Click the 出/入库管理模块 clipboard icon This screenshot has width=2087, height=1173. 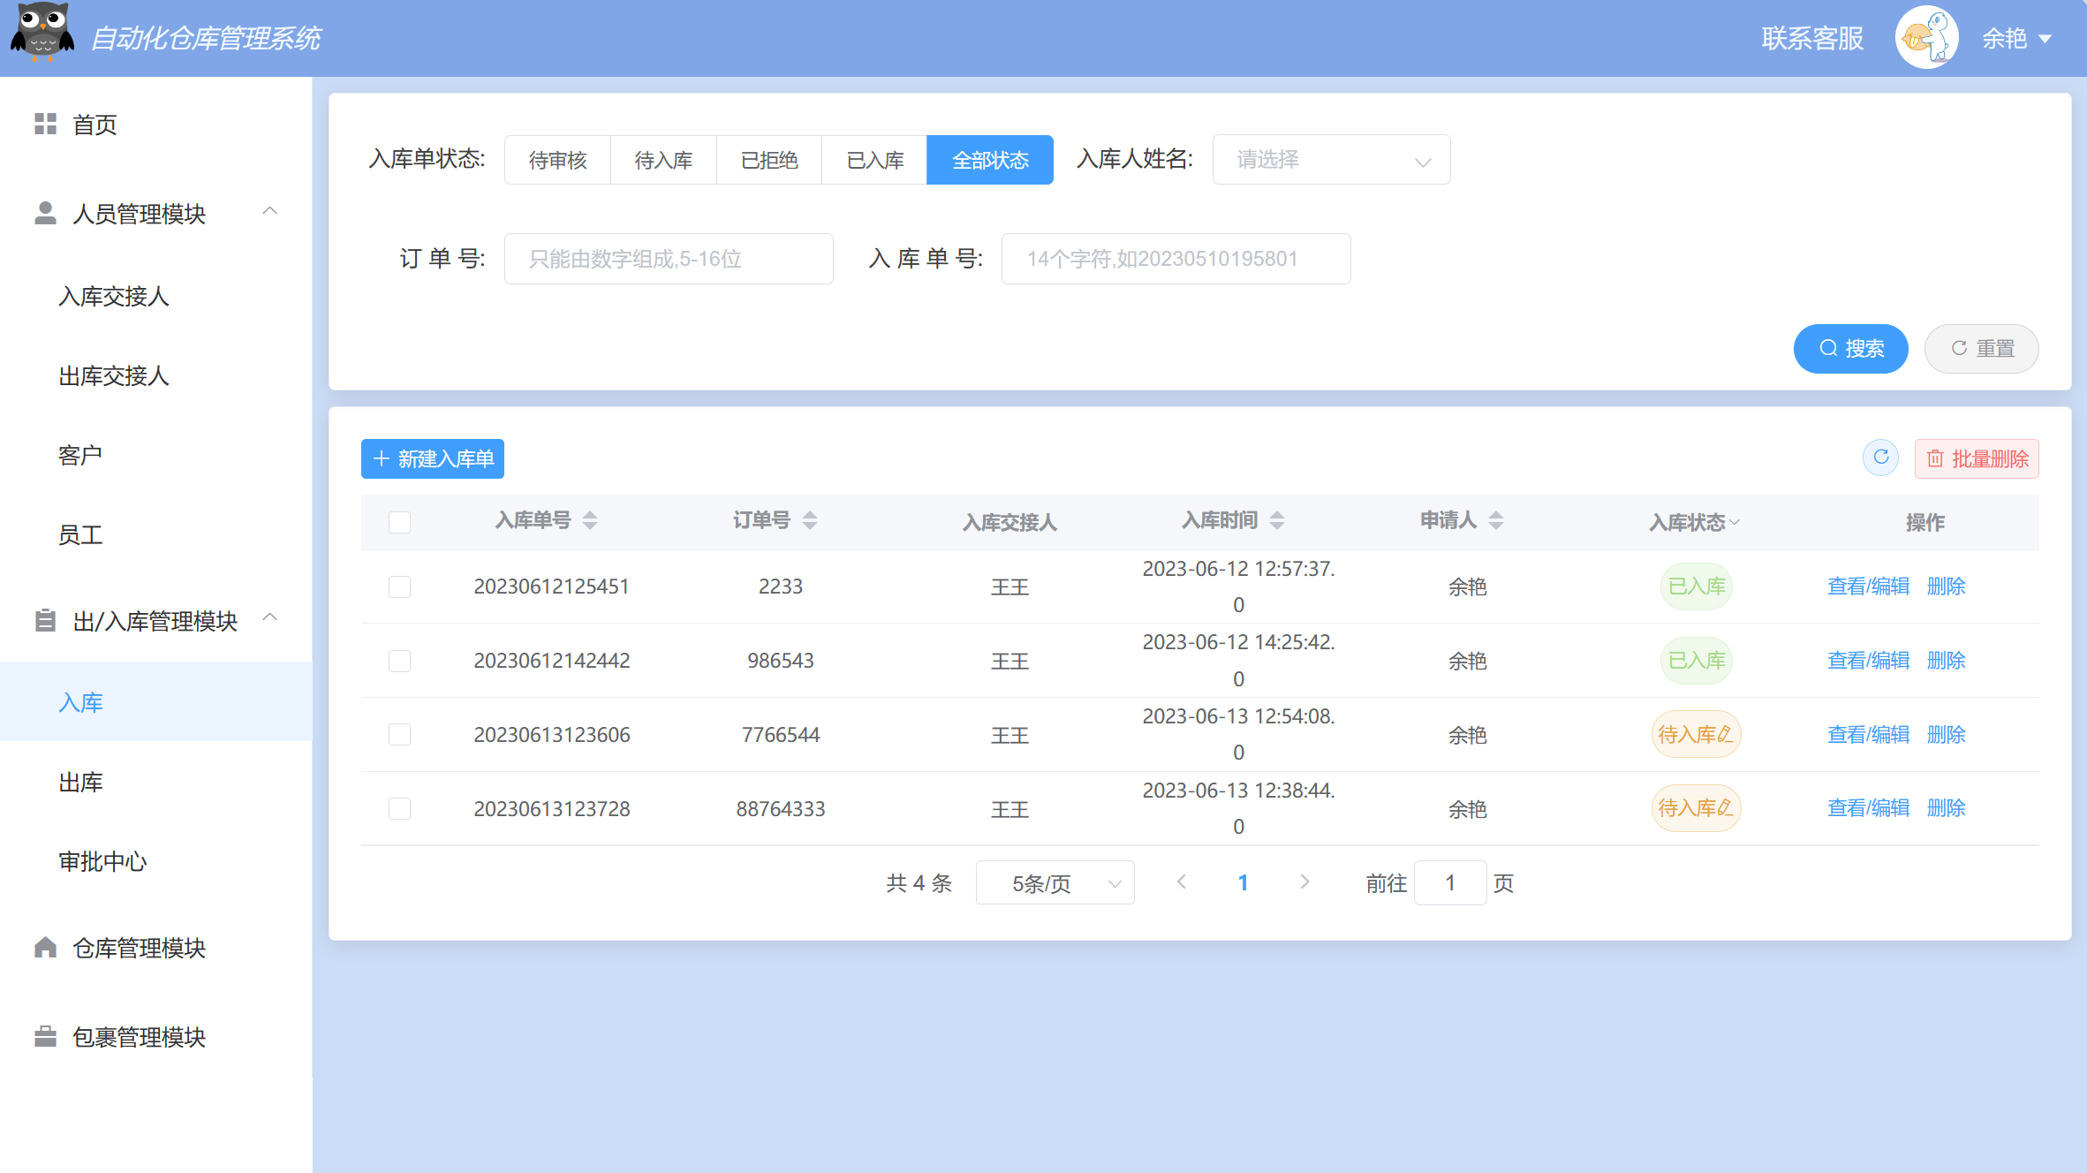point(46,621)
